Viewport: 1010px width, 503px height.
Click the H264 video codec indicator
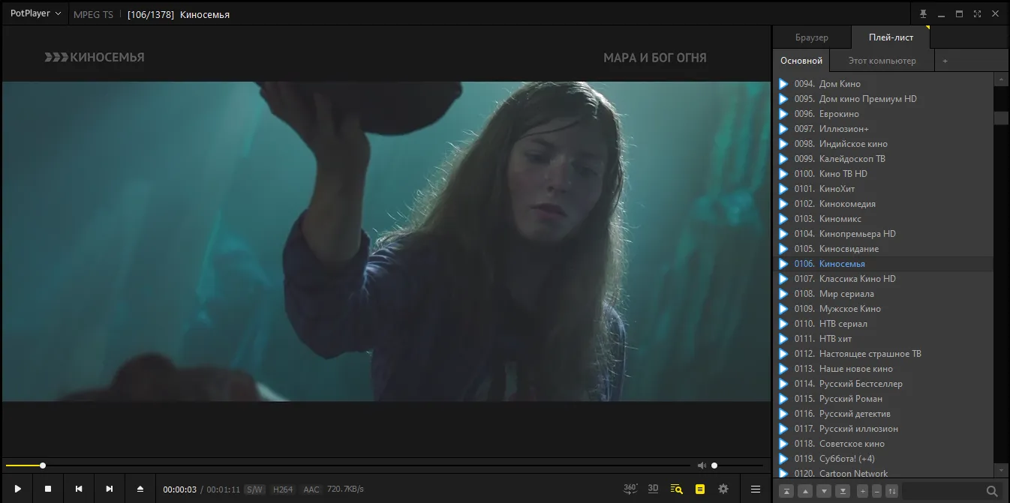point(283,490)
